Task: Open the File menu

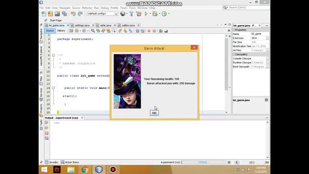Action: (x=42, y=8)
